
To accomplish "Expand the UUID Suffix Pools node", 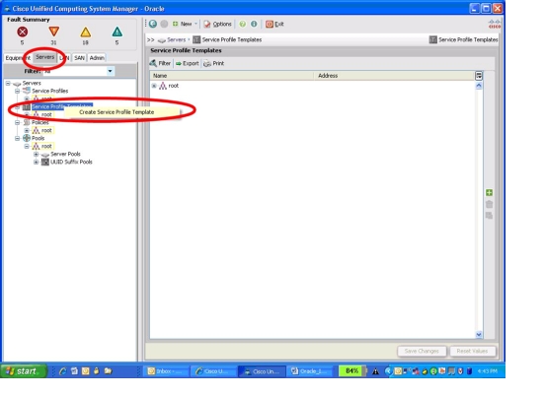I will [x=36, y=162].
